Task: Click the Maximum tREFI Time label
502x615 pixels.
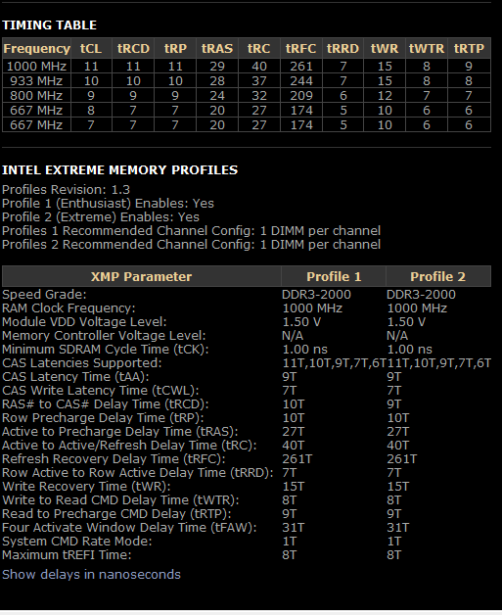Action: 67,554
